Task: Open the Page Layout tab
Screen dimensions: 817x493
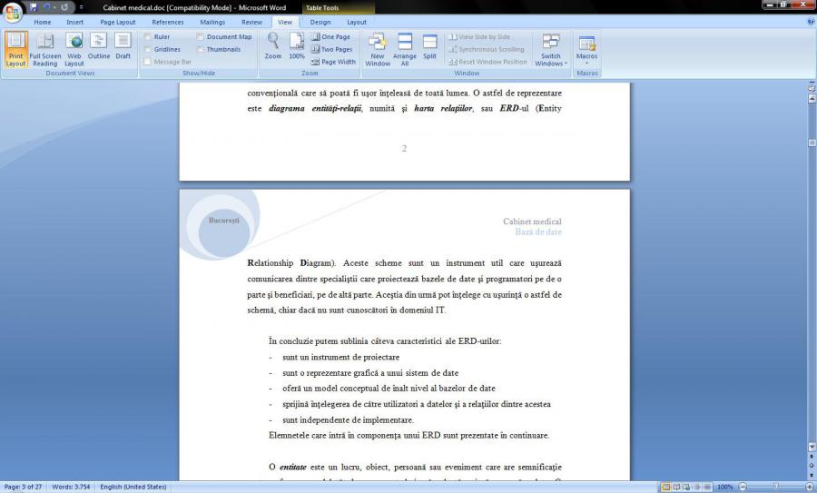Action: pos(118,22)
